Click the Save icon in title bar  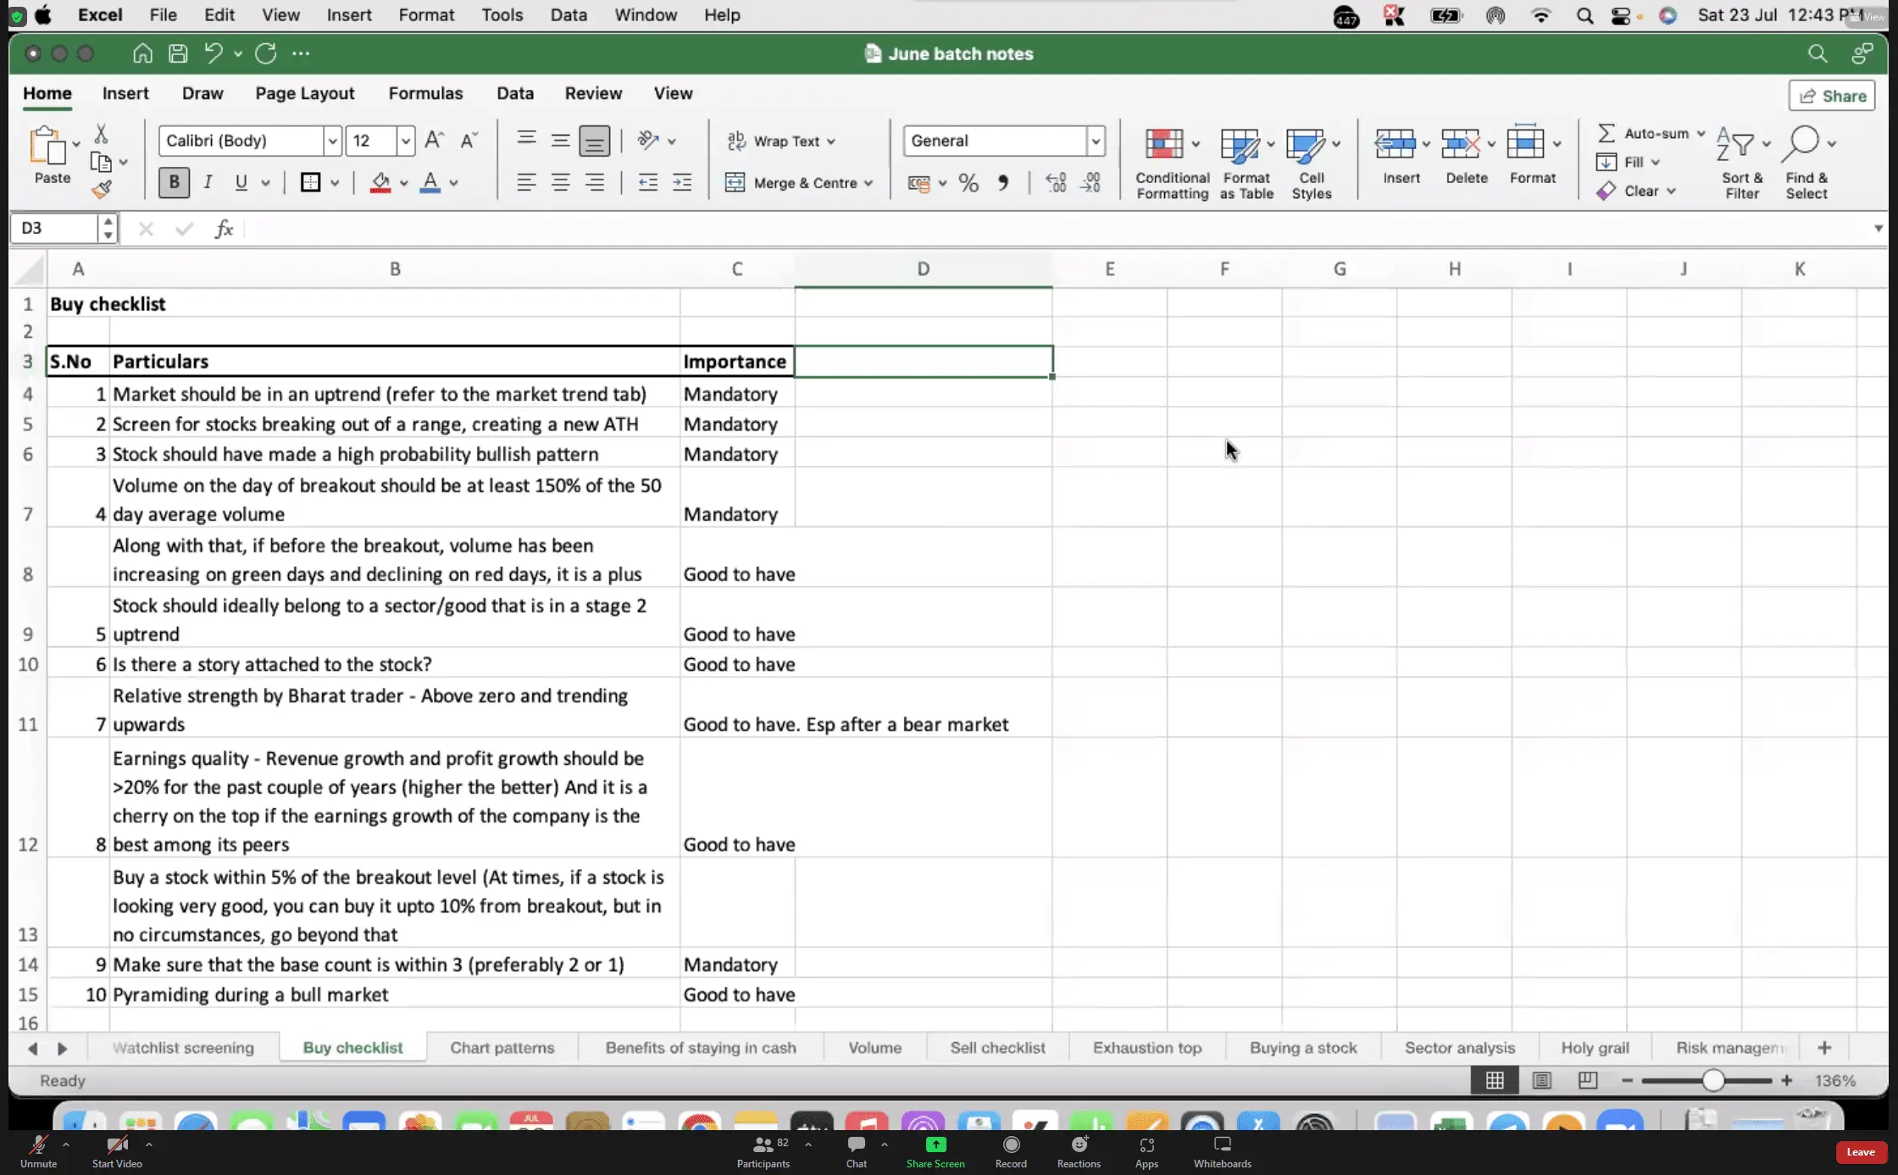click(178, 53)
